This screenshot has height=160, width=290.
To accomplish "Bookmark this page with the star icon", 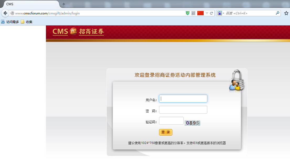I will [286, 13].
